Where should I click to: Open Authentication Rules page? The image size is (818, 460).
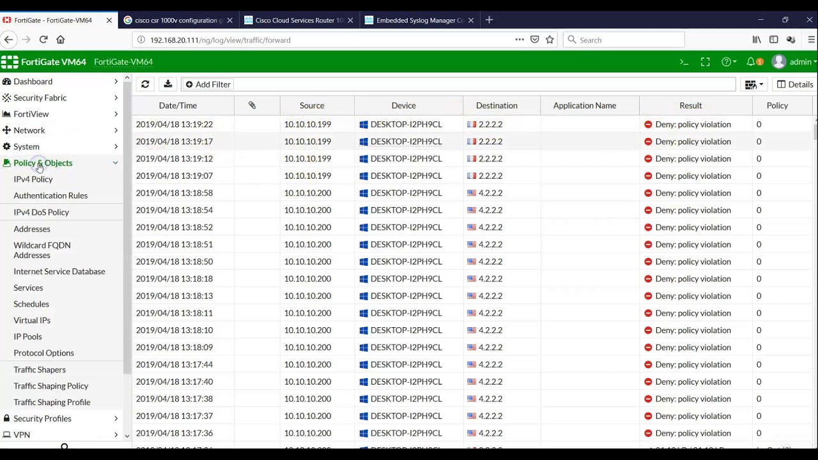50,195
